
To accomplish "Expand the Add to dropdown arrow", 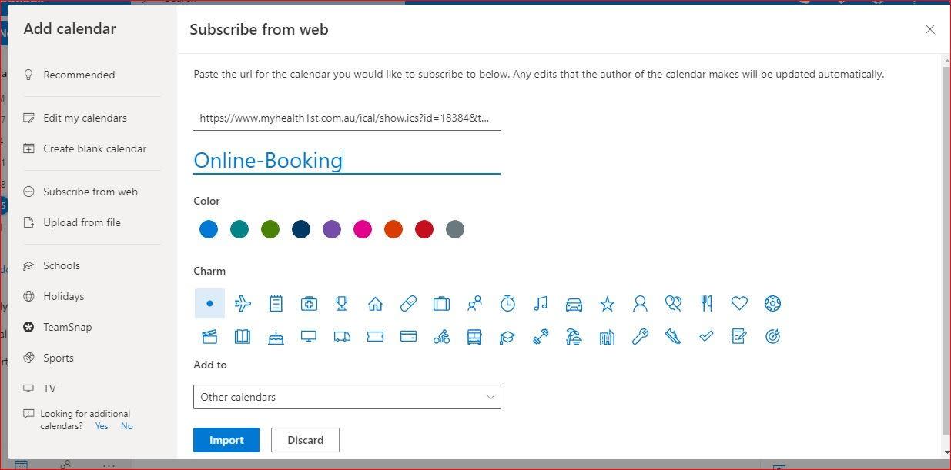I will tap(491, 397).
